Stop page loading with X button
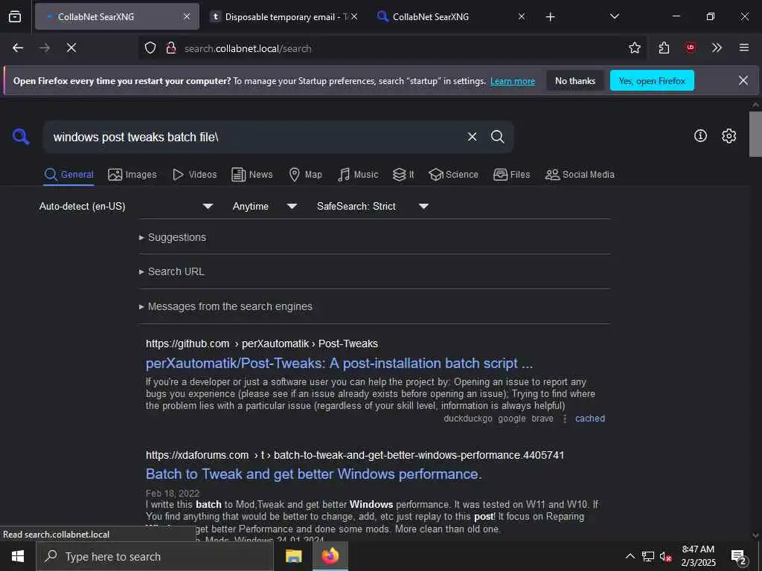762x571 pixels. click(71, 48)
